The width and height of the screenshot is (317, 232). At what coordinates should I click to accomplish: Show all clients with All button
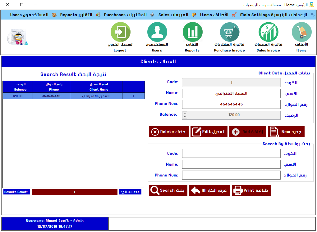(209, 190)
